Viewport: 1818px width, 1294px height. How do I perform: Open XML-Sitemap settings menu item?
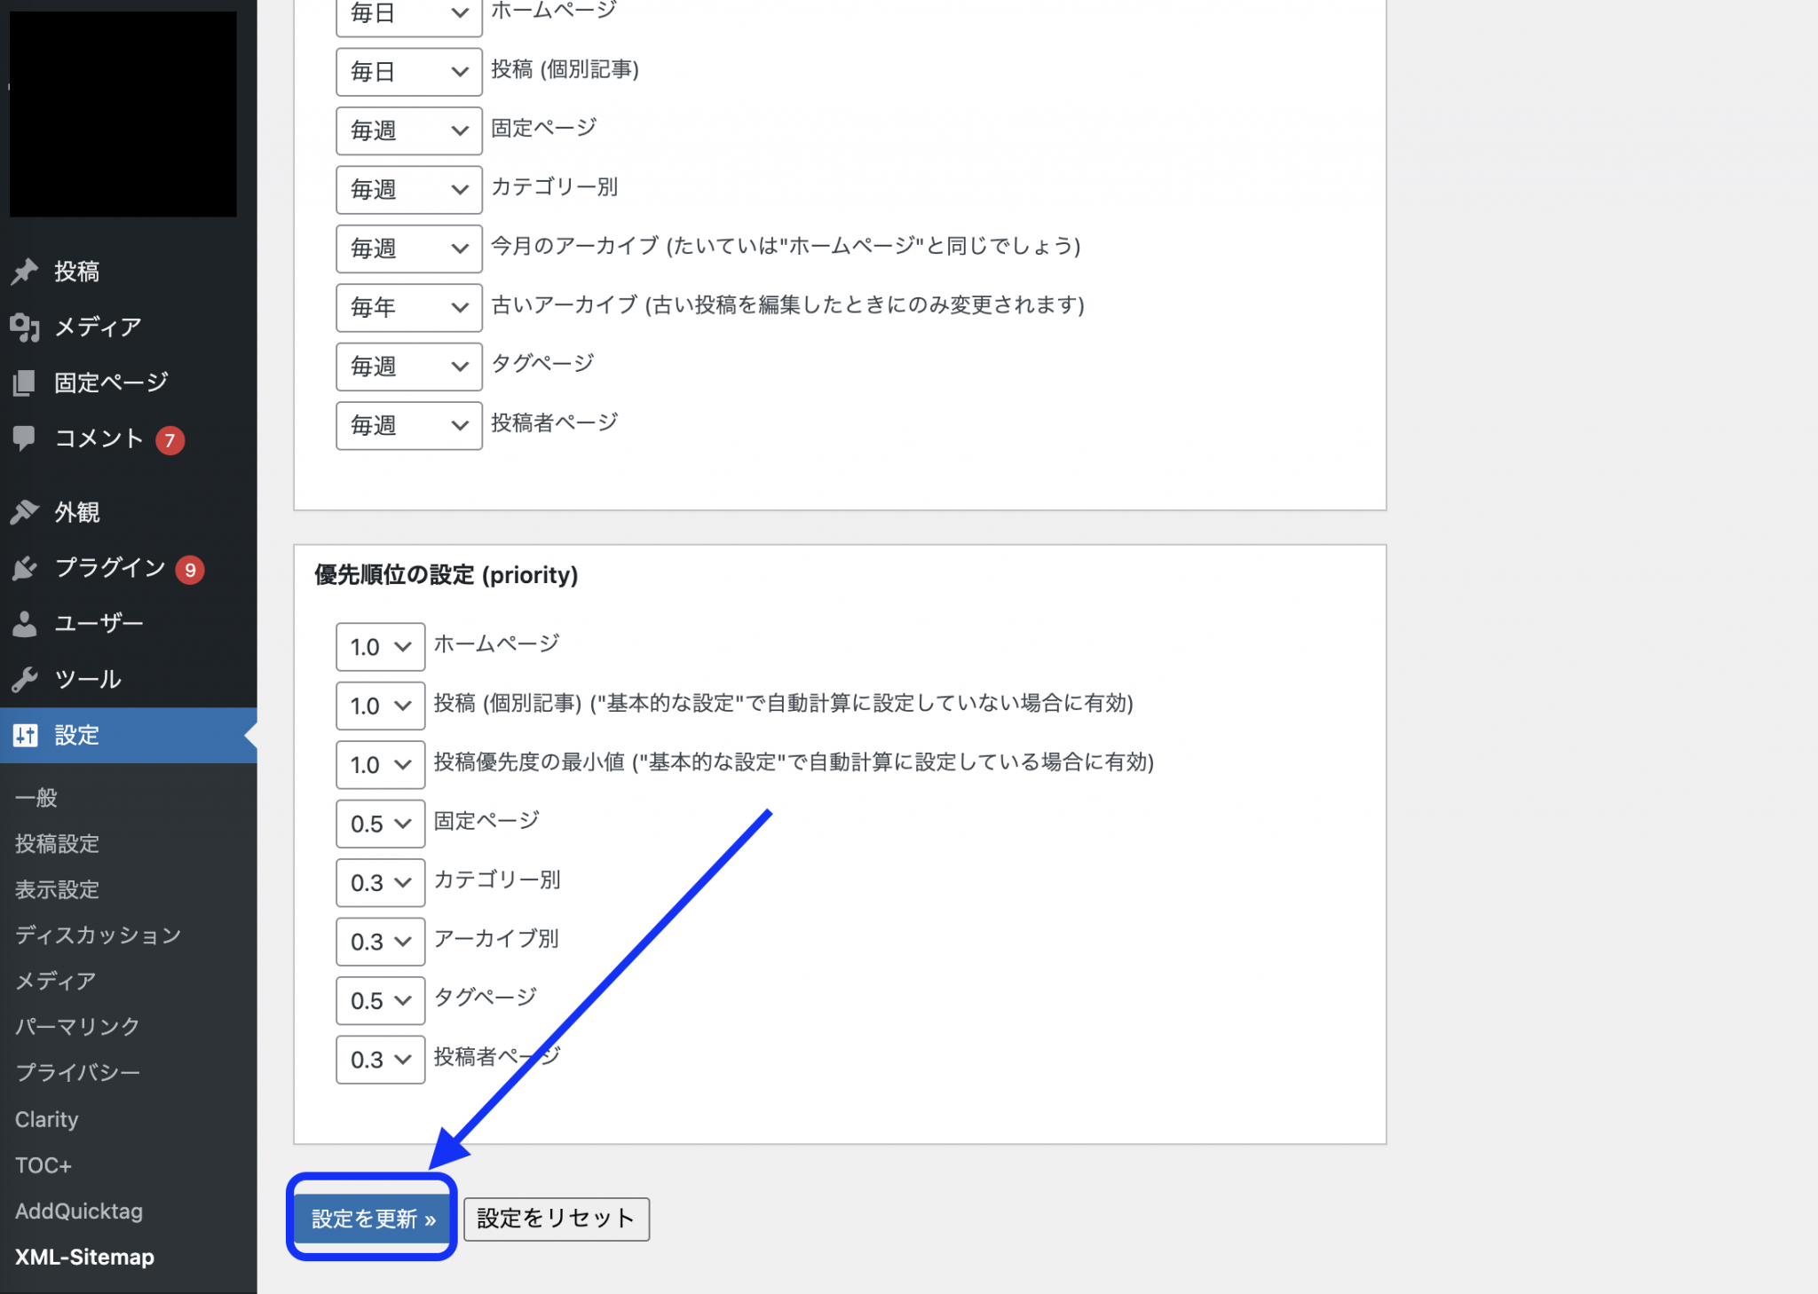pyautogui.click(x=80, y=1256)
